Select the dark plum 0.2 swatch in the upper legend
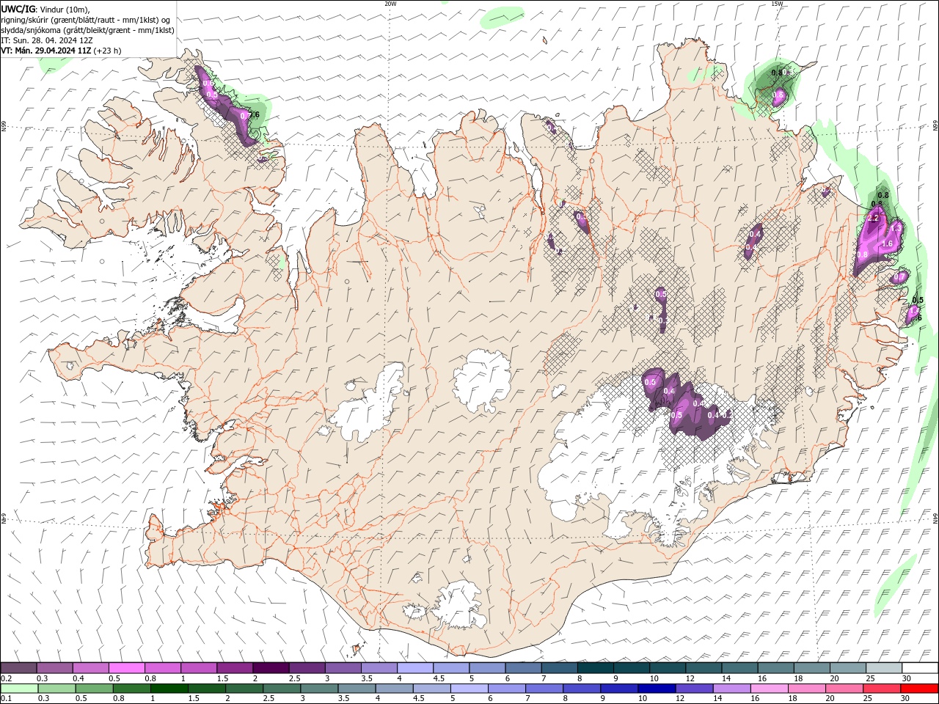This screenshot has height=704, width=939. pyautogui.click(x=19, y=668)
